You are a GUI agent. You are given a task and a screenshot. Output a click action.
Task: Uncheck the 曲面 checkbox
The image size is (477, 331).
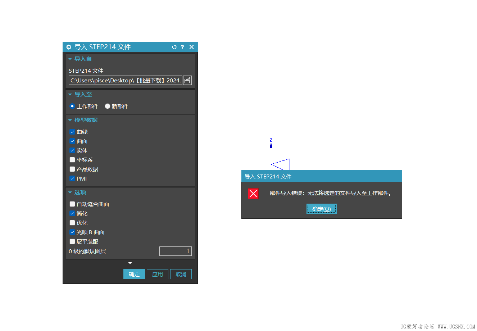coord(72,141)
